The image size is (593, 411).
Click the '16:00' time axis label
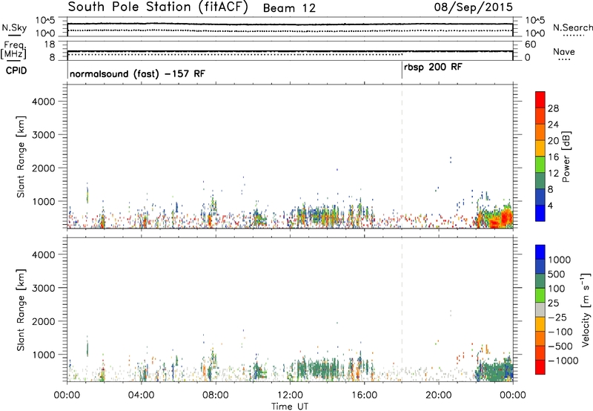point(364,395)
